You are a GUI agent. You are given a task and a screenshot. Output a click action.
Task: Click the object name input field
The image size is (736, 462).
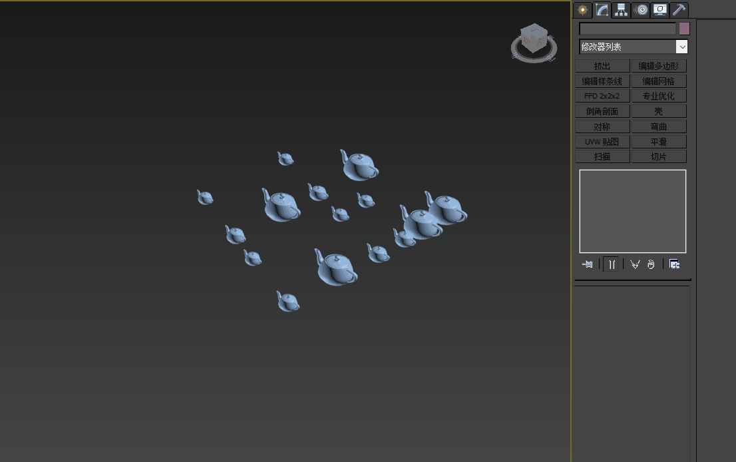point(628,29)
